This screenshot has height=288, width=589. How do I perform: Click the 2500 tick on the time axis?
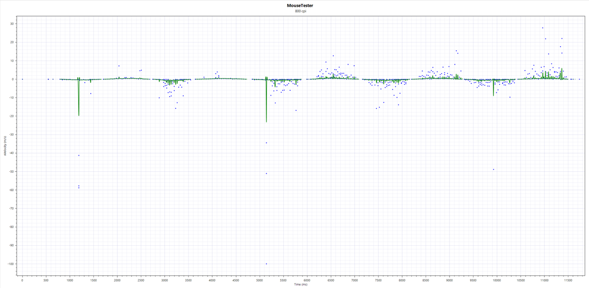[x=141, y=280]
